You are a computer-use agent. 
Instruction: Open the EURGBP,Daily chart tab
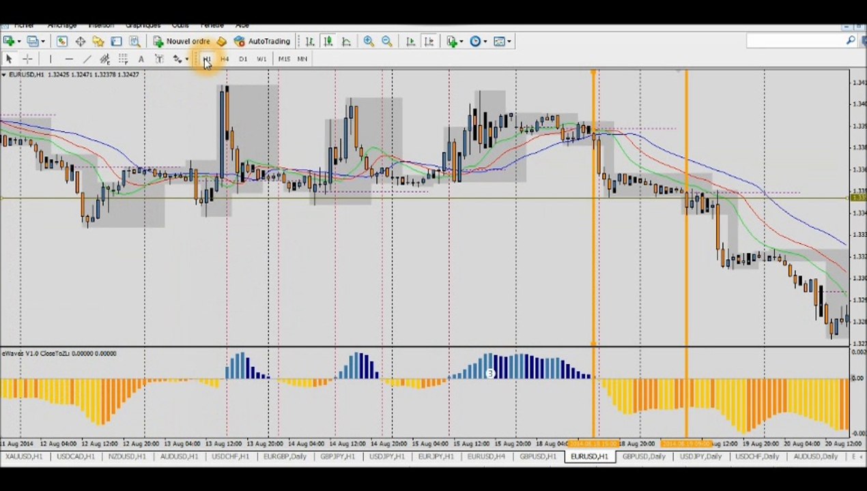point(285,457)
